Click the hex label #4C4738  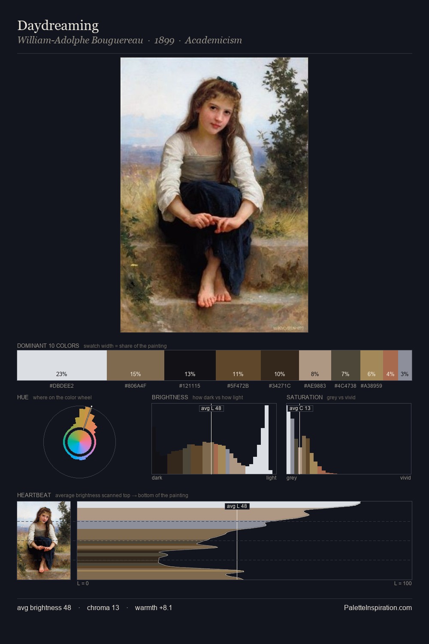(345, 386)
